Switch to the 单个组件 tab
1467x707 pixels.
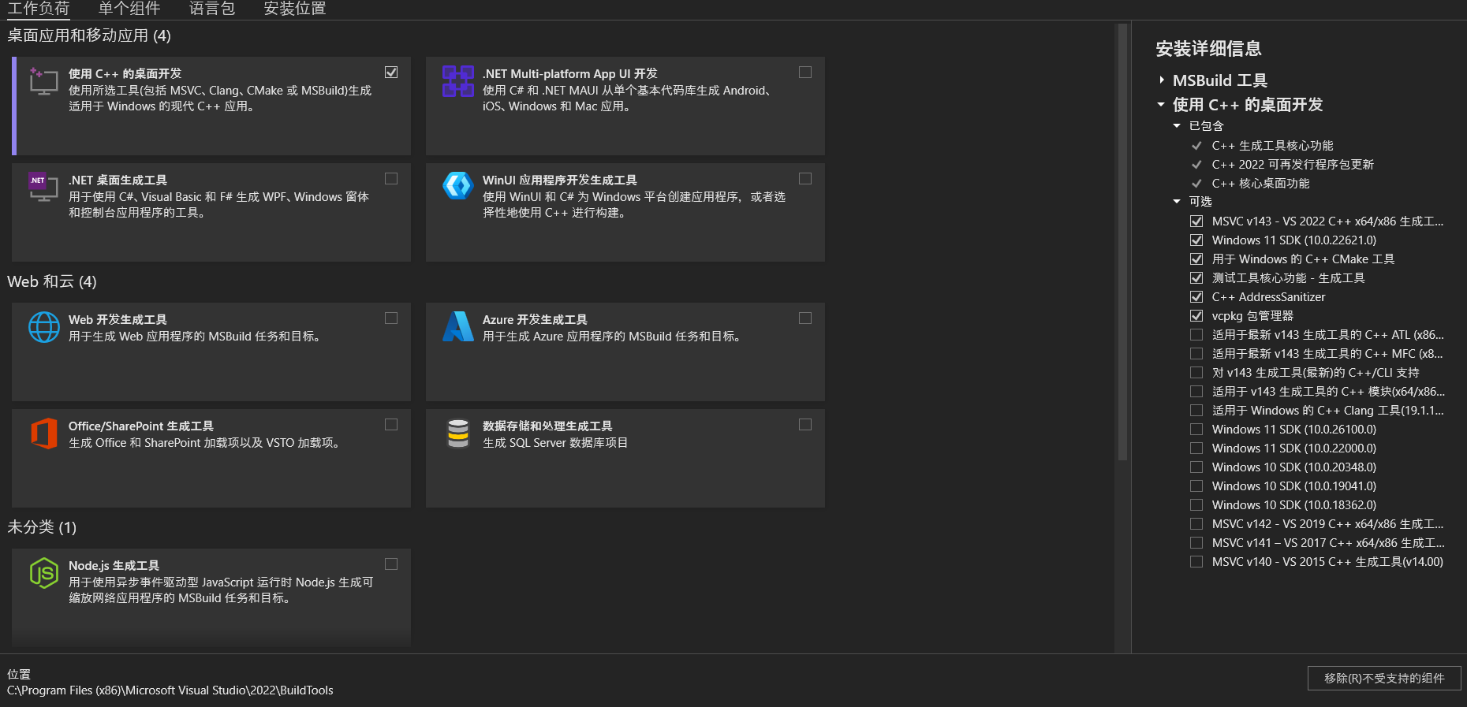point(129,9)
